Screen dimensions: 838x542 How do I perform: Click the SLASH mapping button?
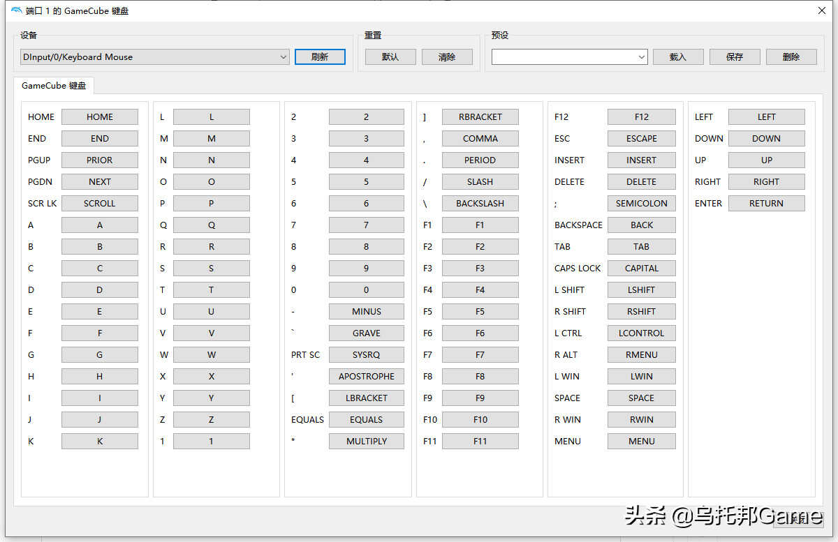pyautogui.click(x=480, y=182)
